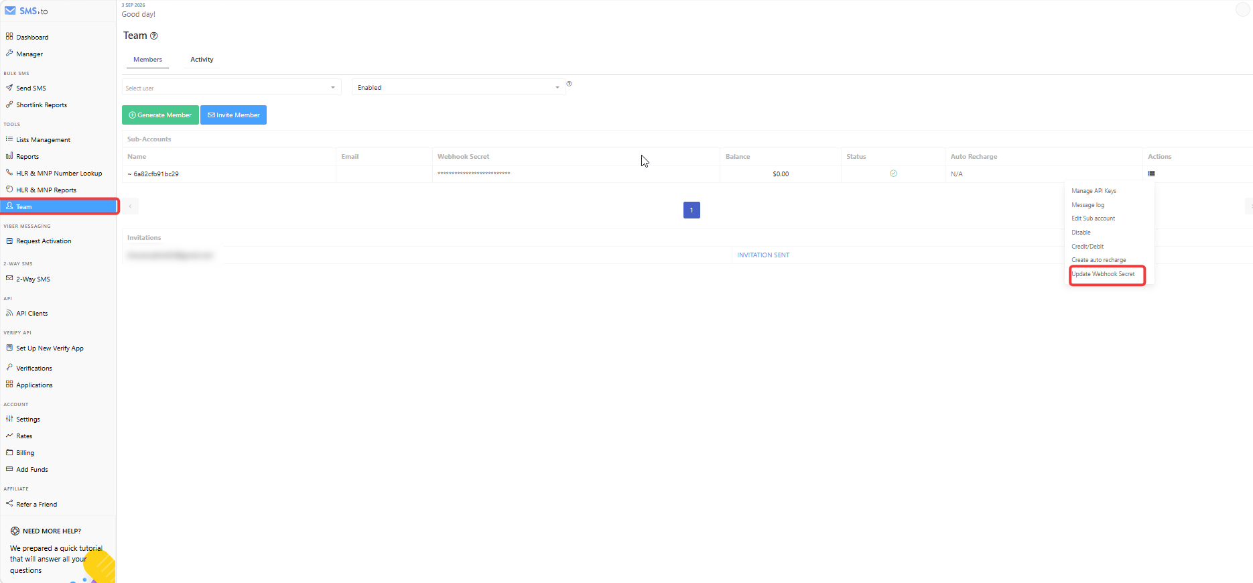This screenshot has height=583, width=1253.
Task: Click the Generate Member button
Action: click(160, 115)
